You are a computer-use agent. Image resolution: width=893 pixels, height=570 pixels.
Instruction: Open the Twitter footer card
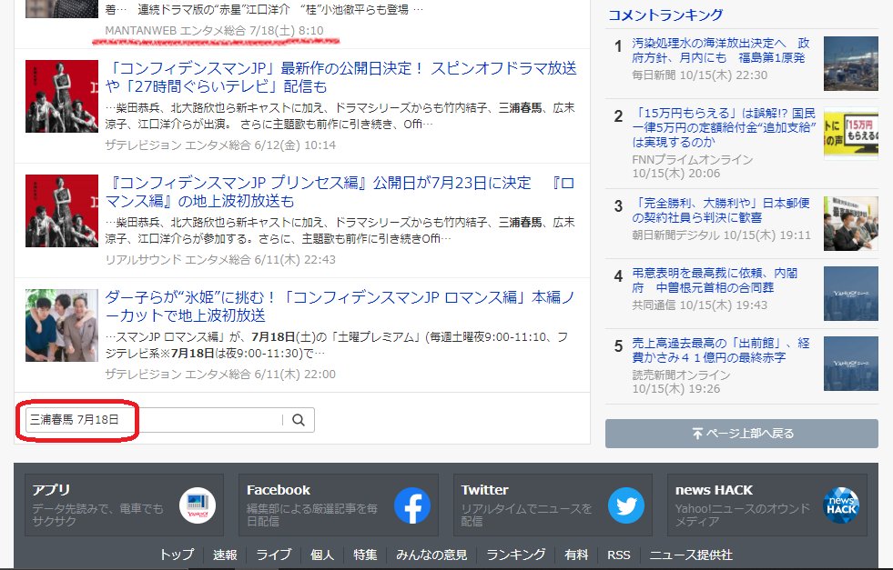[x=553, y=505]
